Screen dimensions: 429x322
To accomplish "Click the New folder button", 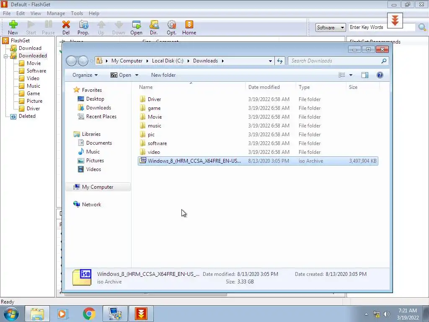I will [163, 75].
